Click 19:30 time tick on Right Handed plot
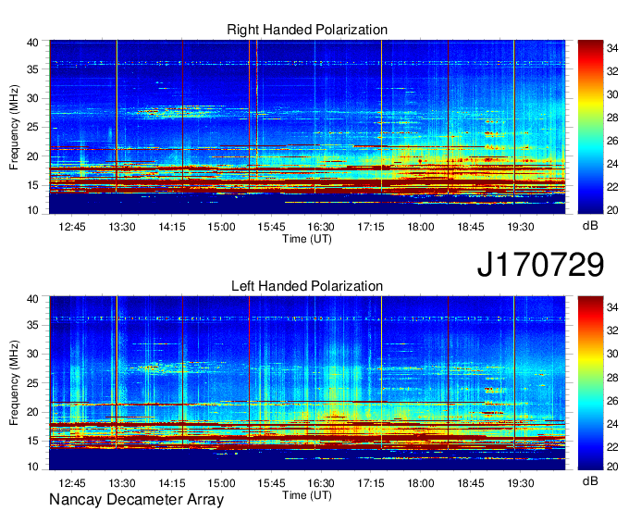The width and height of the screenshot is (629, 511). pos(520,227)
